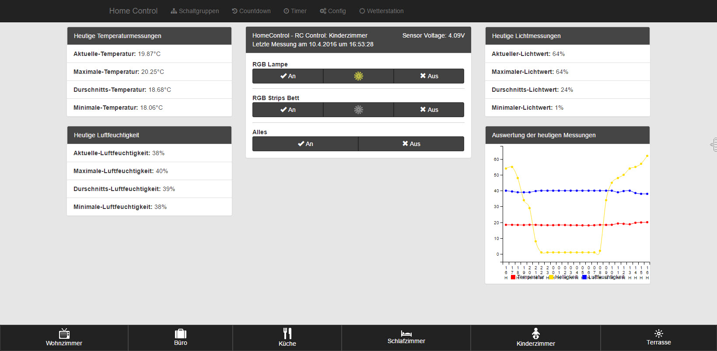Click the blue Luftfeuchtigkeit legend swatch
Screen dimensions: 717x351
584,277
